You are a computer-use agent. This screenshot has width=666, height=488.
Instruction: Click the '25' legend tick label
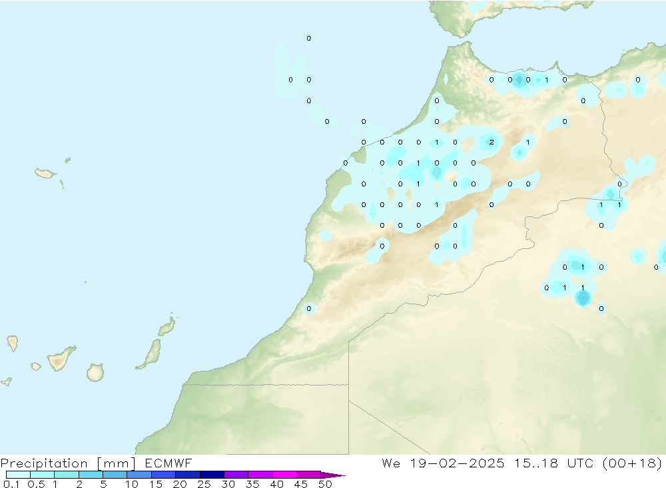coord(204,484)
